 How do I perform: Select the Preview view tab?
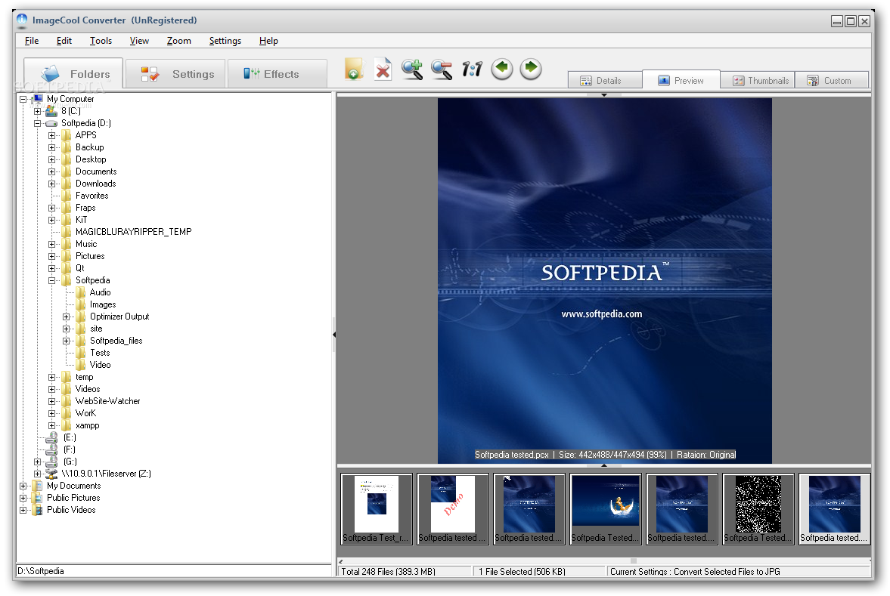[681, 80]
